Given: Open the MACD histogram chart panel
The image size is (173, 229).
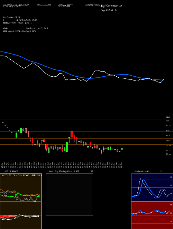Looking at the screenshot, I should tap(21, 215).
